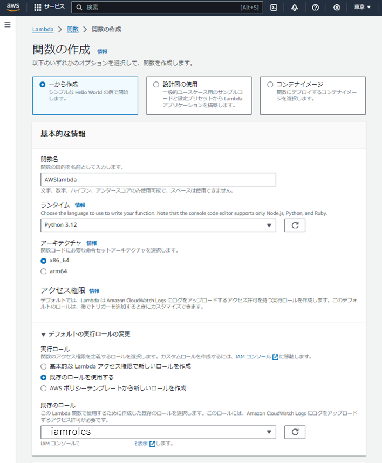
Task: Select the 一から作成 option
Action: 85,96
